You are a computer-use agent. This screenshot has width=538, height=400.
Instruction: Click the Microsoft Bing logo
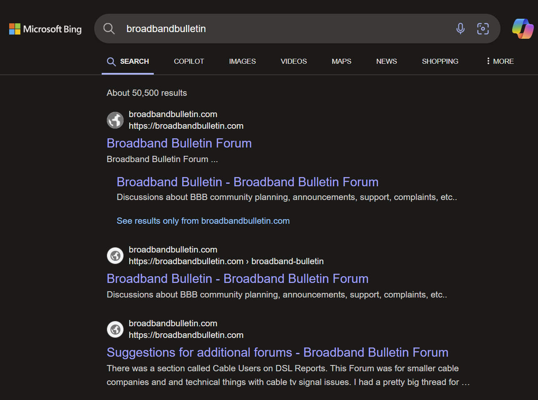pyautogui.click(x=45, y=29)
